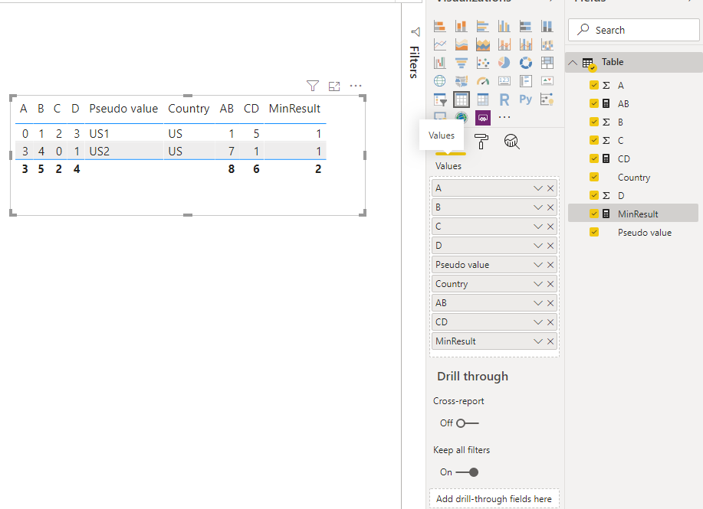Screen dimensions: 703x509
Task: Uncheck field A in Fields list
Action: (594, 85)
